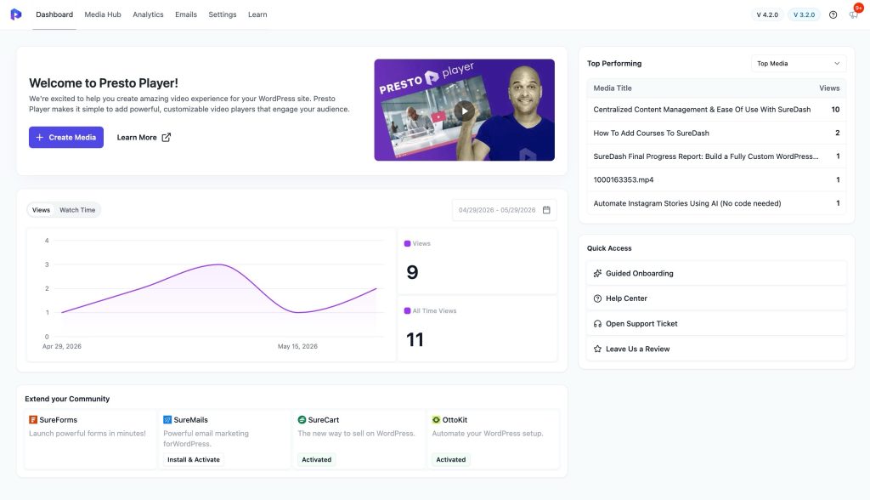Click the SureForms logo icon
The width and height of the screenshot is (870, 500).
click(x=33, y=420)
